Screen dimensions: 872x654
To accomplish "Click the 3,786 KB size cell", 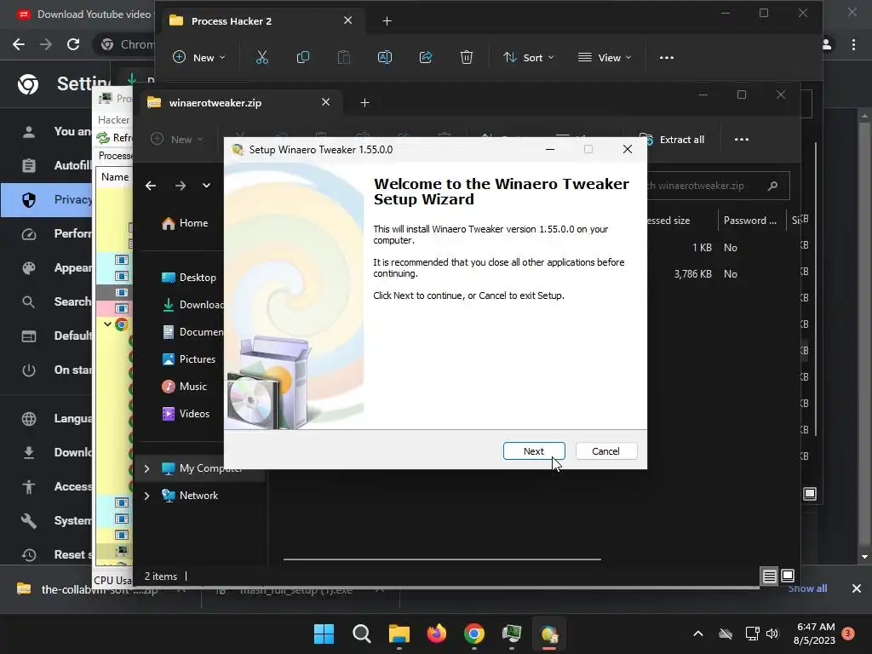I will 693,274.
